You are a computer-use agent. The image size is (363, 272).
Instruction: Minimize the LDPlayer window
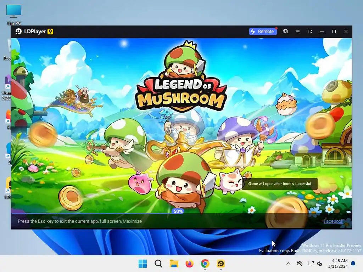pos(322,32)
